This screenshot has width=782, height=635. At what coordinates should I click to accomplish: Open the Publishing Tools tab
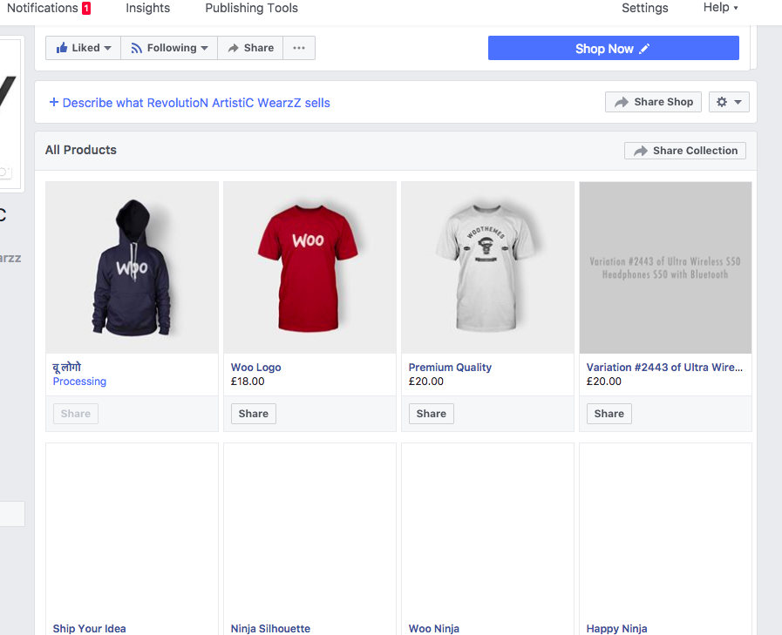point(251,8)
